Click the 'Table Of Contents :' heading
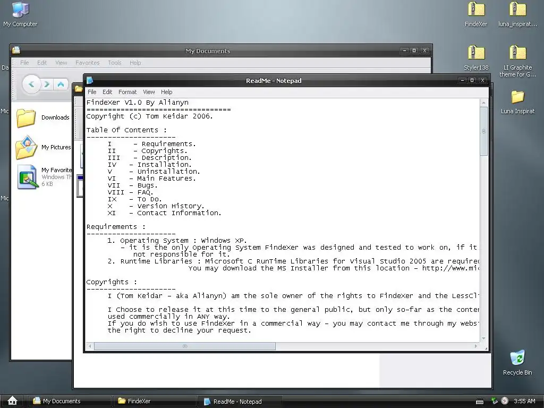 [126, 130]
